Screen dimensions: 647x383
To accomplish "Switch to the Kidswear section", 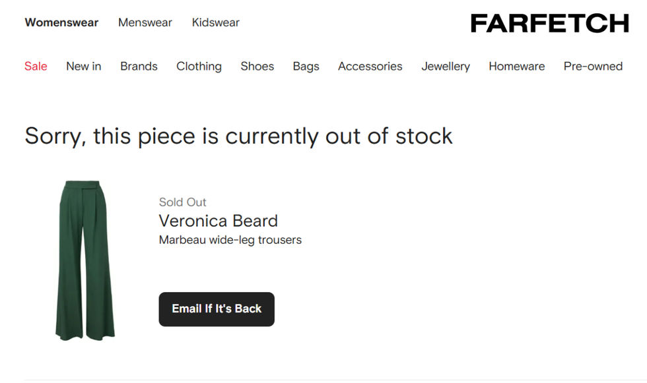I will tap(215, 22).
